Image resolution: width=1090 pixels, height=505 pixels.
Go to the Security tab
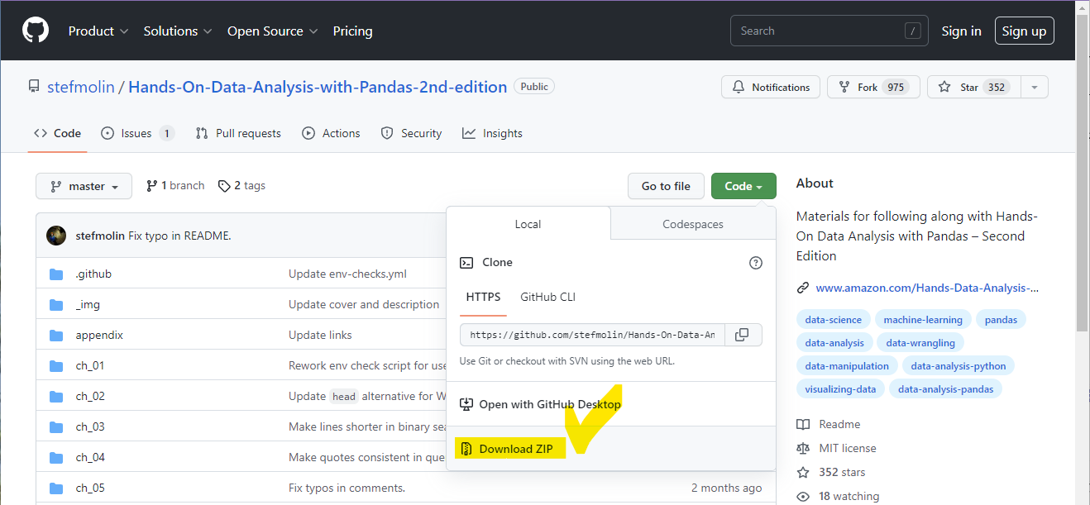411,133
